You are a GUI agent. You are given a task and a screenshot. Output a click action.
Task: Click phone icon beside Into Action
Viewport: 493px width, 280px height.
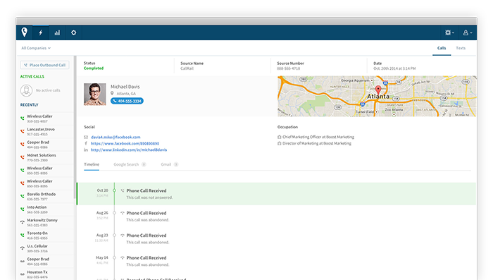[x=23, y=209]
